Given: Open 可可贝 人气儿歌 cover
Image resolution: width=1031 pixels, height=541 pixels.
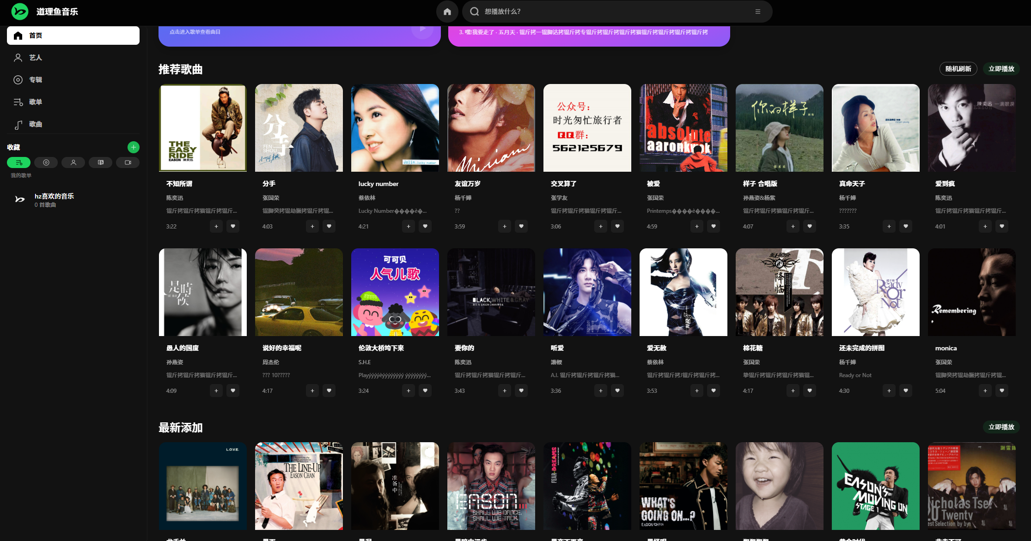Looking at the screenshot, I should tap(395, 292).
